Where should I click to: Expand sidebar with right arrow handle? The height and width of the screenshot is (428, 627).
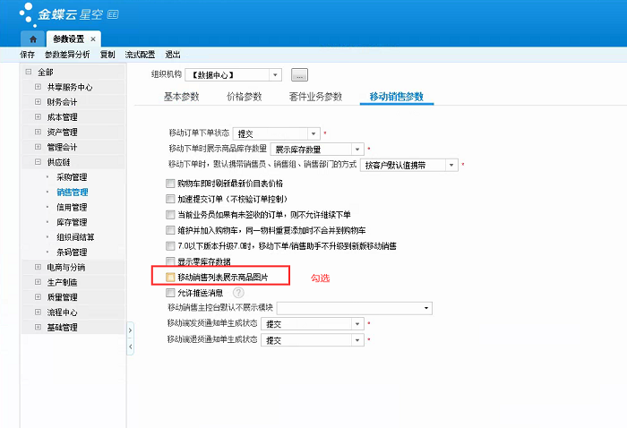pyautogui.click(x=131, y=330)
